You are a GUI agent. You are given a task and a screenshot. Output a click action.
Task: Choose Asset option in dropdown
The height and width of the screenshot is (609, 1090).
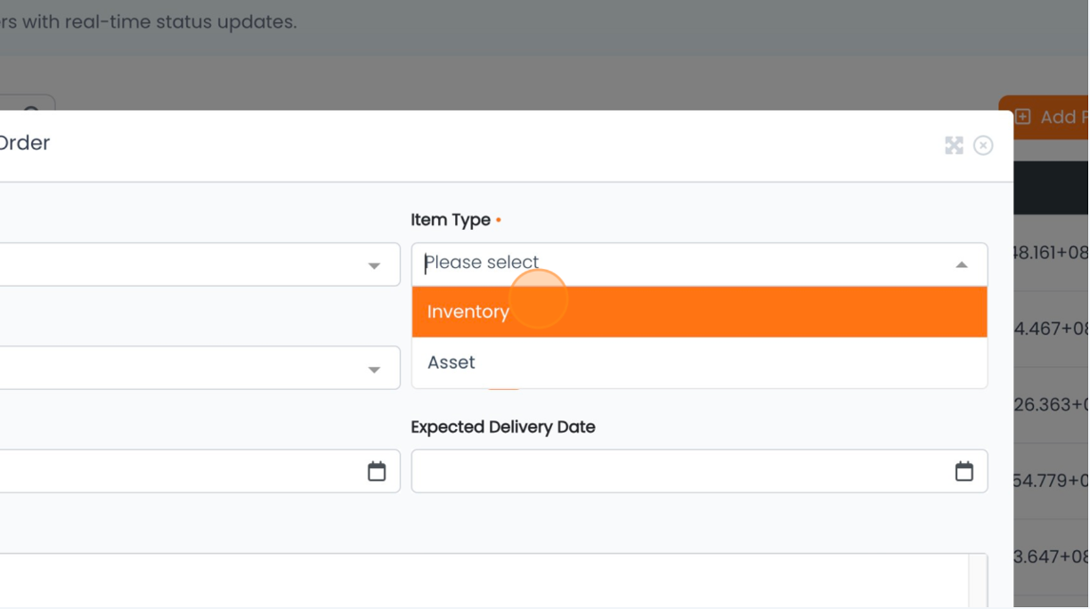tap(699, 362)
